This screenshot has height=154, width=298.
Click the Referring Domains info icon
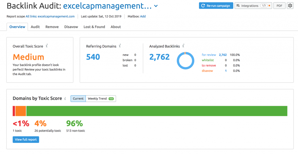click(x=120, y=46)
